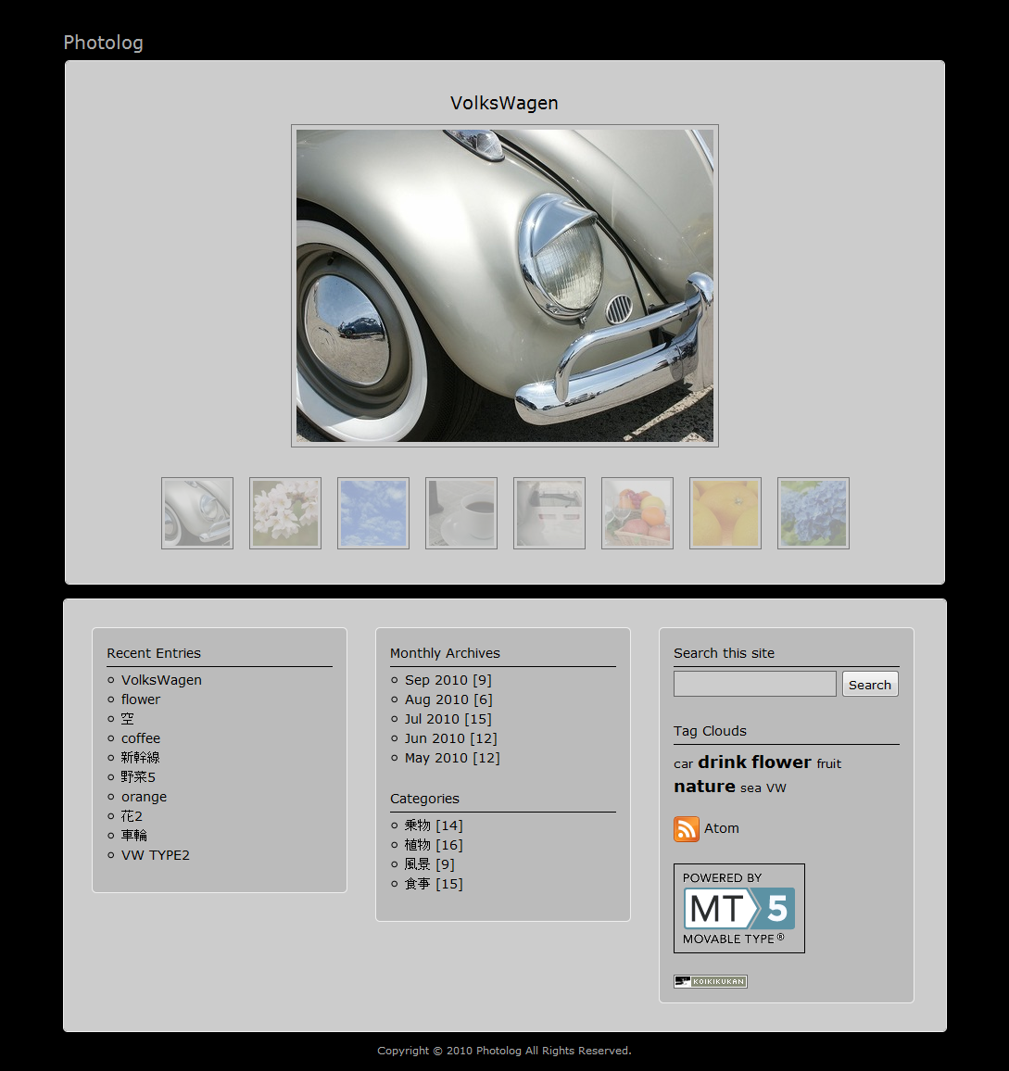Open the orange recent entry

(x=145, y=797)
